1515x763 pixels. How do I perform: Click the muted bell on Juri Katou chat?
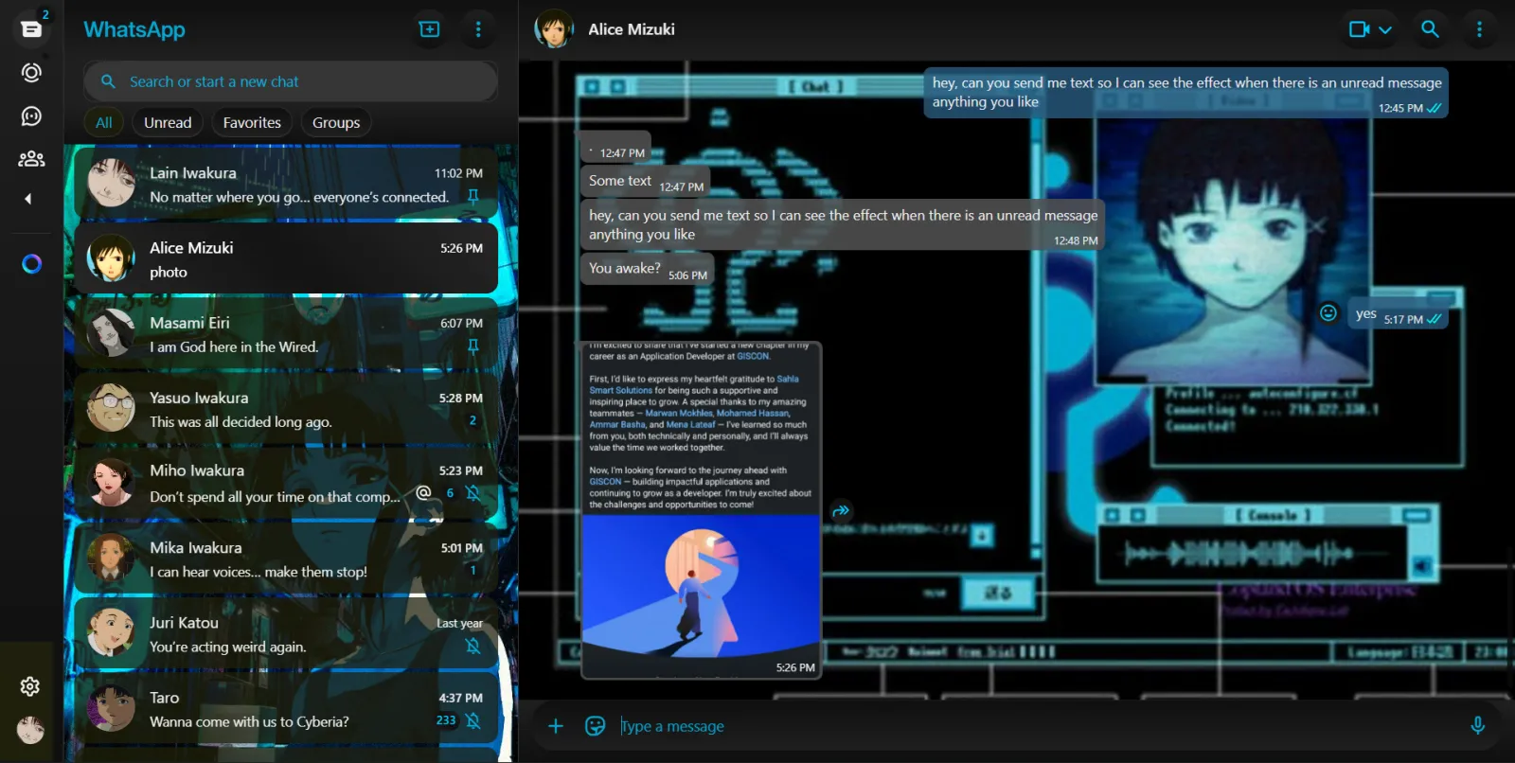tap(473, 646)
